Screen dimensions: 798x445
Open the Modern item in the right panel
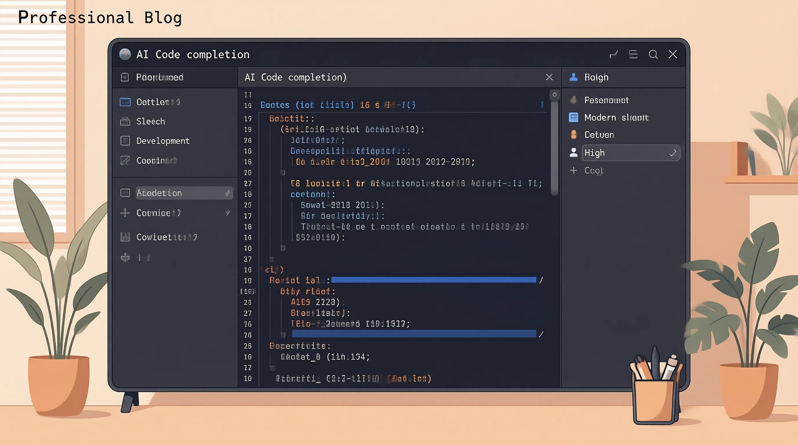pos(609,118)
